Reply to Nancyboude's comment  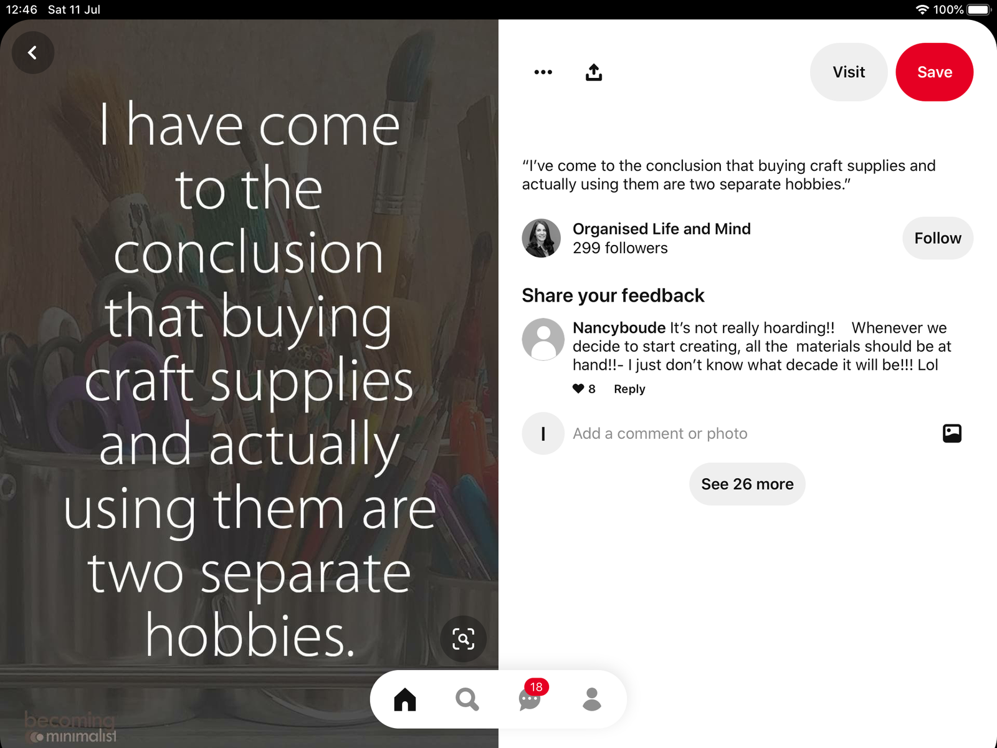[x=629, y=389]
